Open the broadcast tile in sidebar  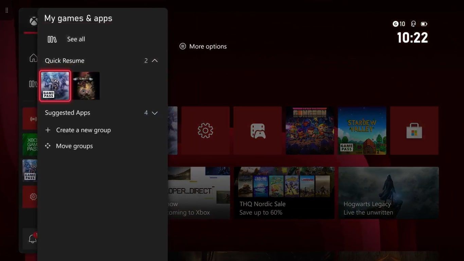click(30, 119)
